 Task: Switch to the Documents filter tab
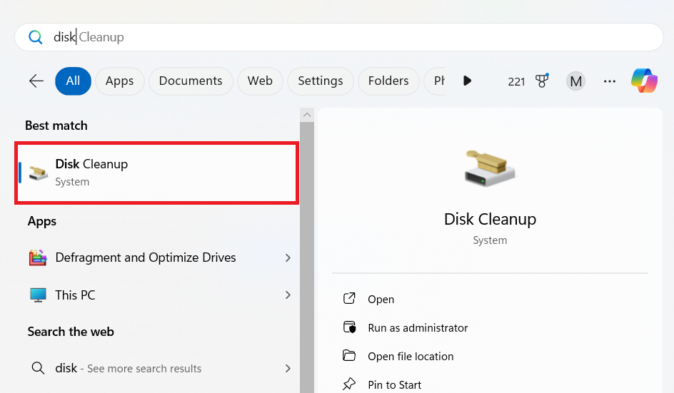(x=191, y=81)
